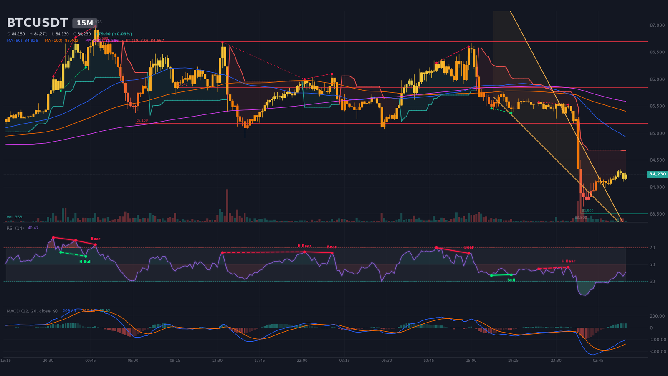668x376 pixels.
Task: Click the 84,500 price axis label
Action: point(657,160)
